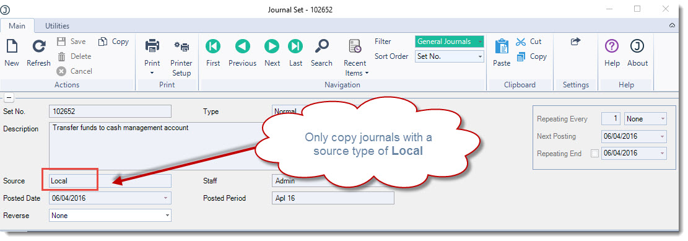Click the Set No. field 102652
The height and width of the screenshot is (241, 688).
[110, 112]
